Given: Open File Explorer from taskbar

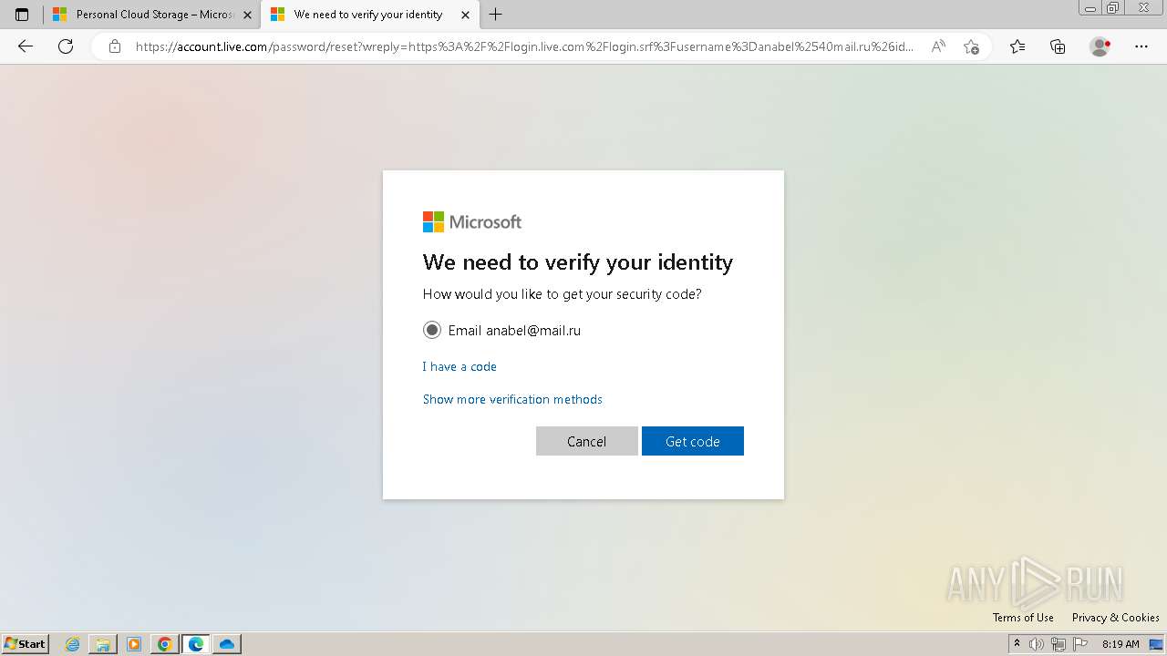Looking at the screenshot, I should coord(103,644).
